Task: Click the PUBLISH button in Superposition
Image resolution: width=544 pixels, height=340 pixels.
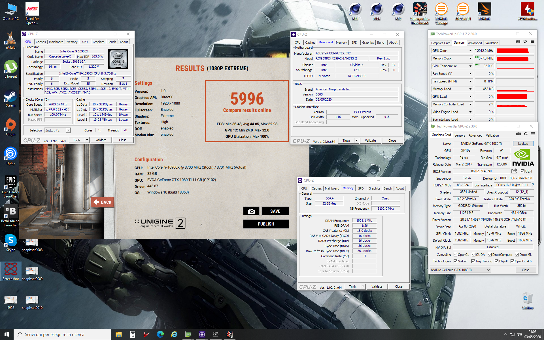Action: point(266,224)
